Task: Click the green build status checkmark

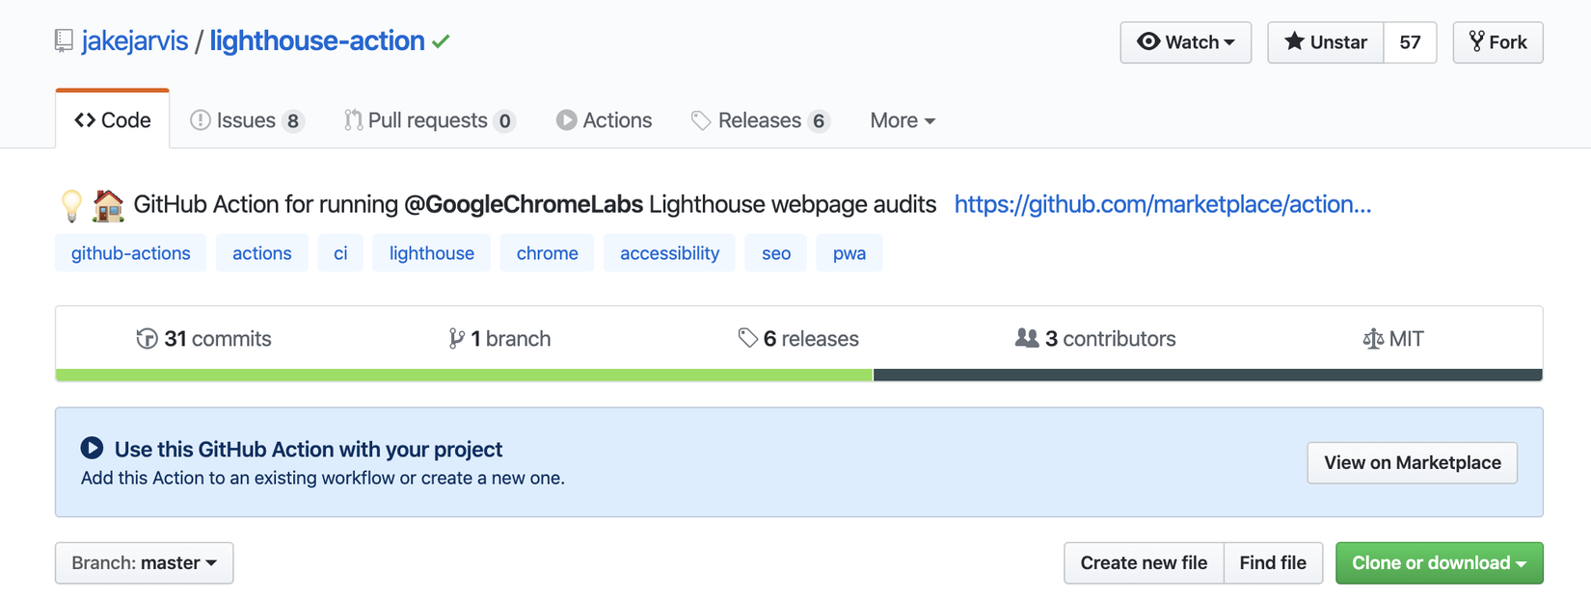Action: 441,42
